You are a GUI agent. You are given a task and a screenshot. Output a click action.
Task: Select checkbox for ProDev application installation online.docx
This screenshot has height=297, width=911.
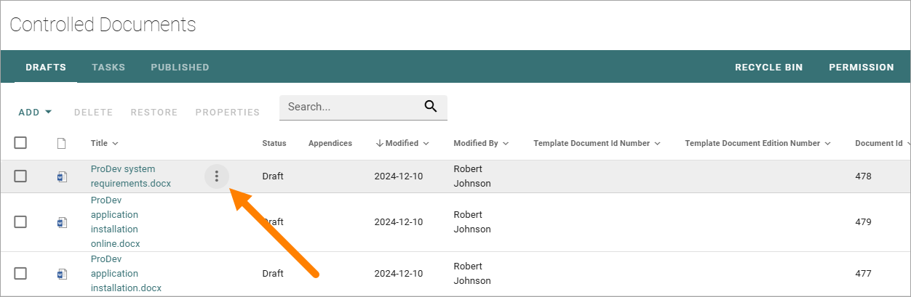[20, 221]
